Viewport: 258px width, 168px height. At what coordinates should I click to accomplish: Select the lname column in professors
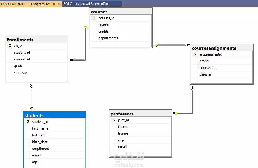pos(140,133)
